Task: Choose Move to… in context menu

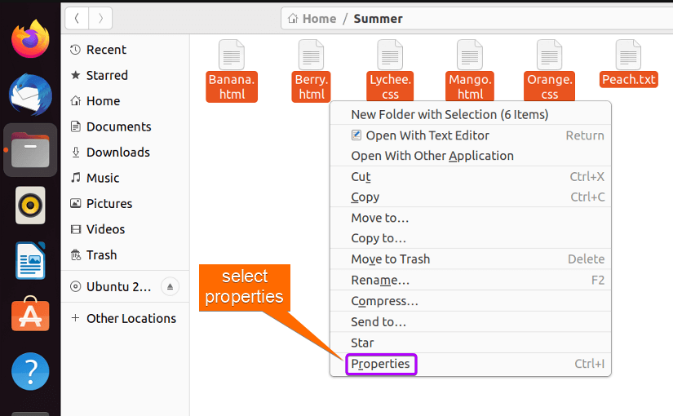Action: tap(471, 218)
